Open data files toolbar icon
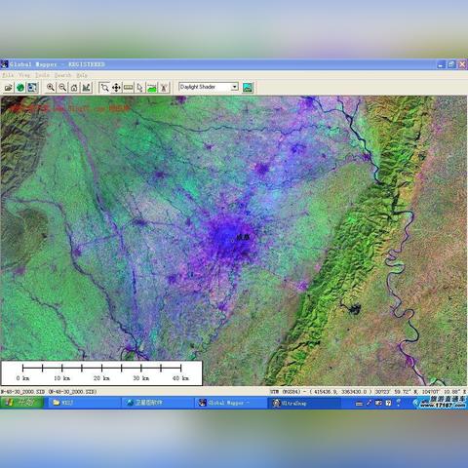This screenshot has height=468, width=468. point(9,88)
